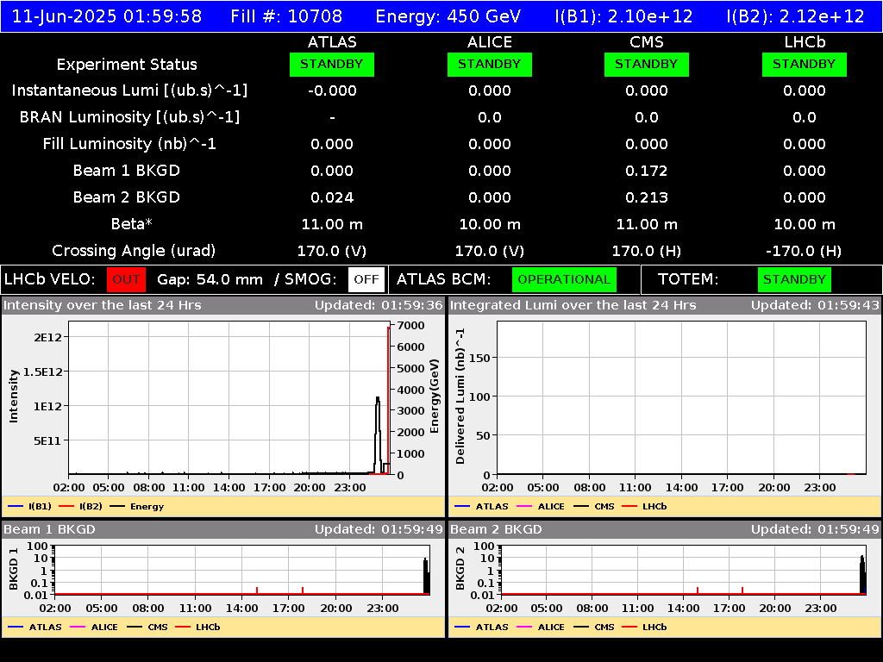
Task: Click the LHCb legend entry in Beam 2 BKGD chart
Action: coord(644,627)
